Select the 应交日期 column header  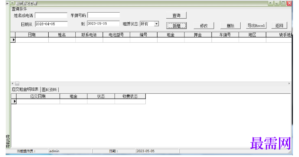coord(38,96)
